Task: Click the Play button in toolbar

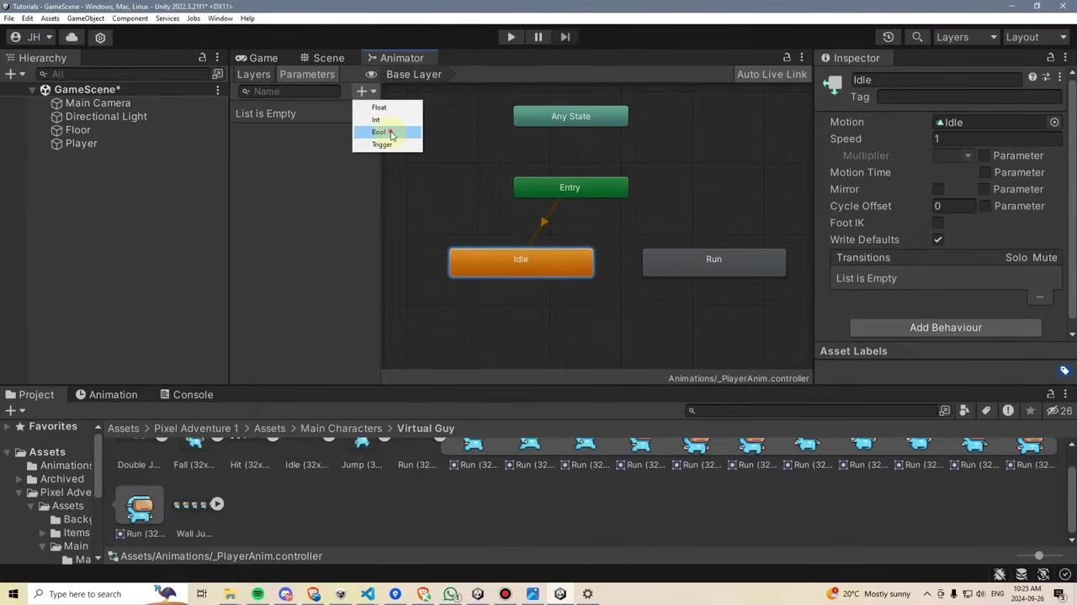Action: click(511, 37)
